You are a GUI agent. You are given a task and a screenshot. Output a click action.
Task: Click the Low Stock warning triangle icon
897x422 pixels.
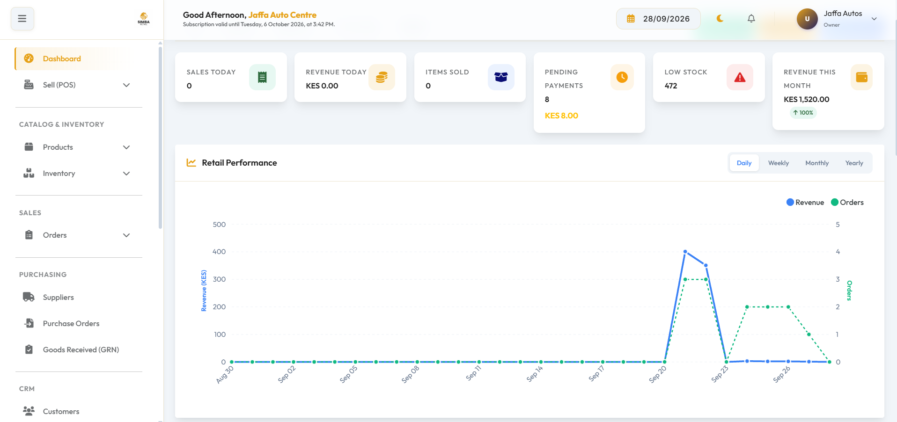pyautogui.click(x=740, y=77)
